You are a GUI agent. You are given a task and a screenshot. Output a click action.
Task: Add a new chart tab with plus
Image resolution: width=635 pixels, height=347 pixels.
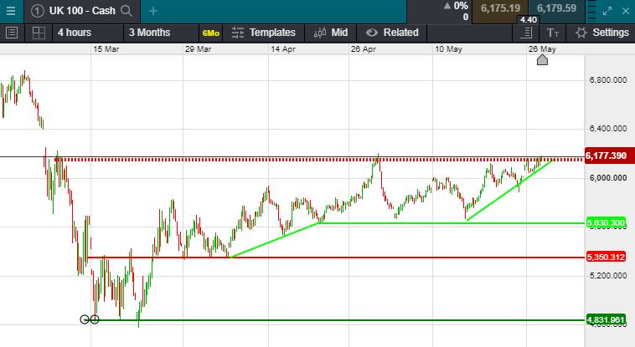click(153, 11)
